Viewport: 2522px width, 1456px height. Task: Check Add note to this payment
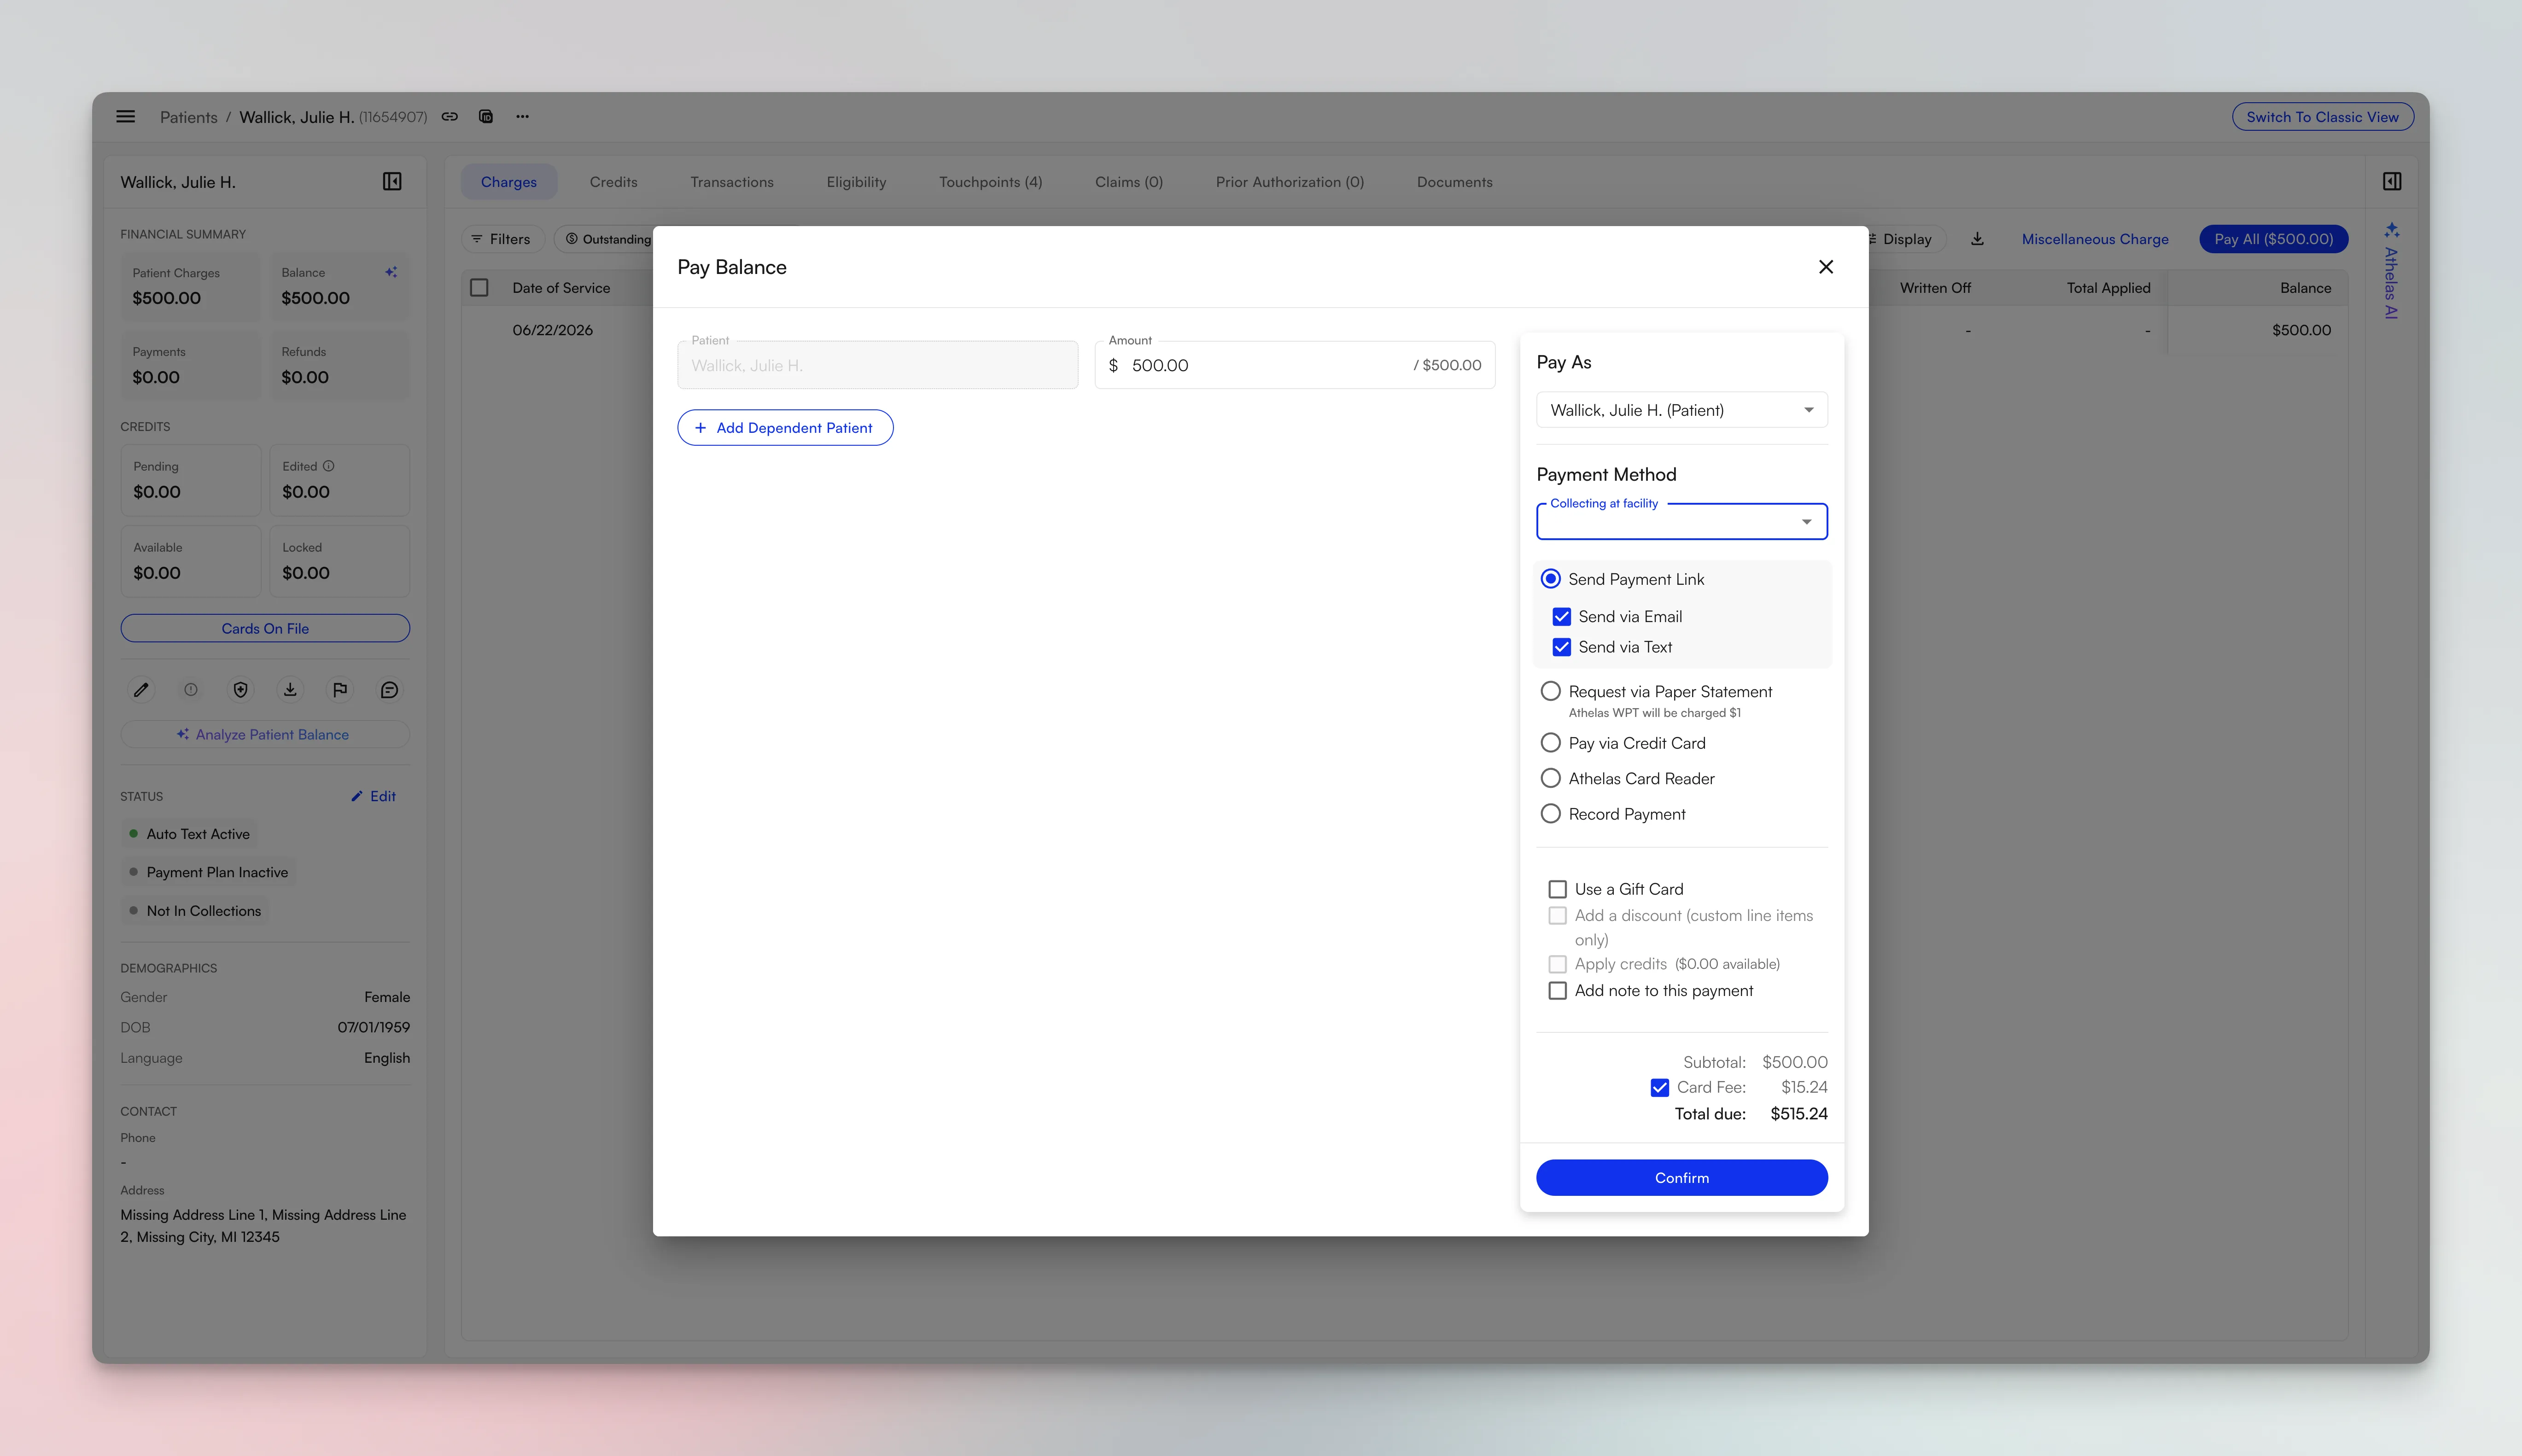(x=1558, y=991)
